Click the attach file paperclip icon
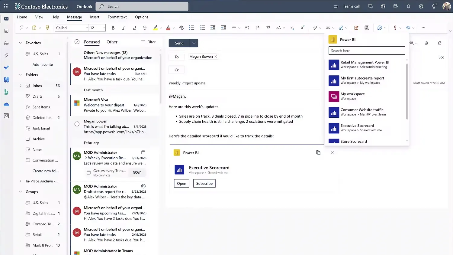453x255 pixels. [x=315, y=28]
